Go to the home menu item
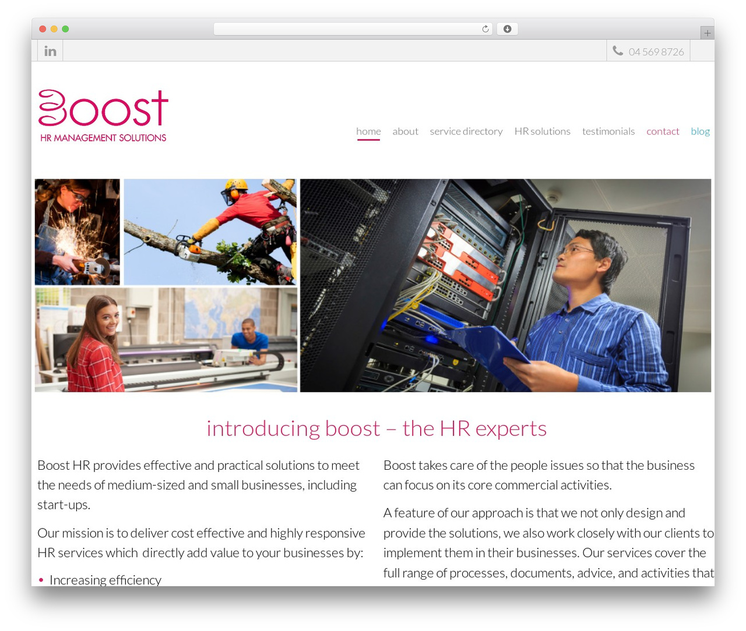The image size is (746, 631). (x=368, y=132)
